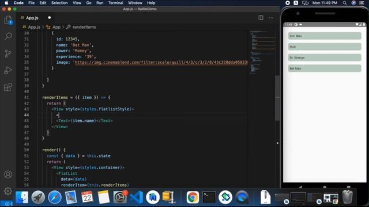369x207 pixels.
Task: Click the status bar error count indicator
Action: 9,204
